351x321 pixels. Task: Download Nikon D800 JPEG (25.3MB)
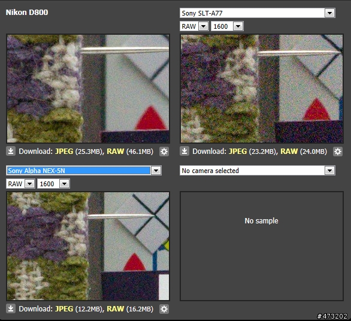click(x=64, y=152)
